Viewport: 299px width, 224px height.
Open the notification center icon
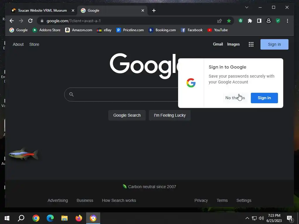click(x=290, y=218)
